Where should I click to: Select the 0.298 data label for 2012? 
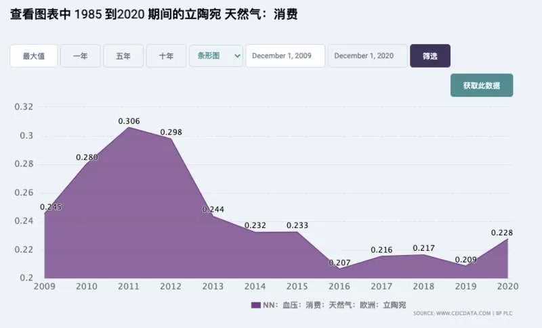[x=171, y=132]
